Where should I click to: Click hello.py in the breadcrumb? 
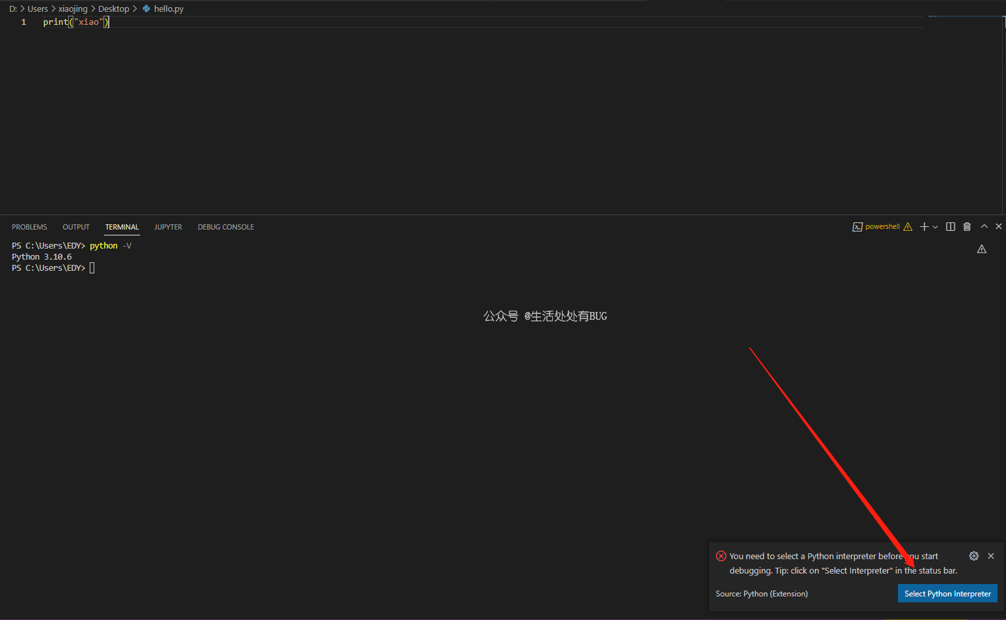click(168, 9)
